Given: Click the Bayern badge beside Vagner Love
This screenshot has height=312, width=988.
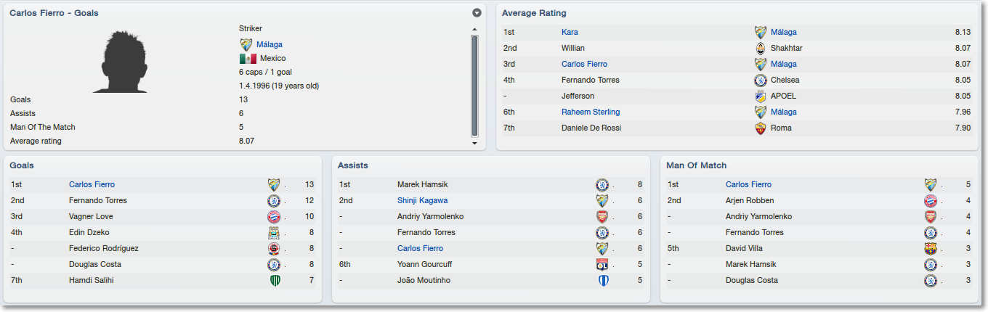Looking at the screenshot, I should 274,216.
